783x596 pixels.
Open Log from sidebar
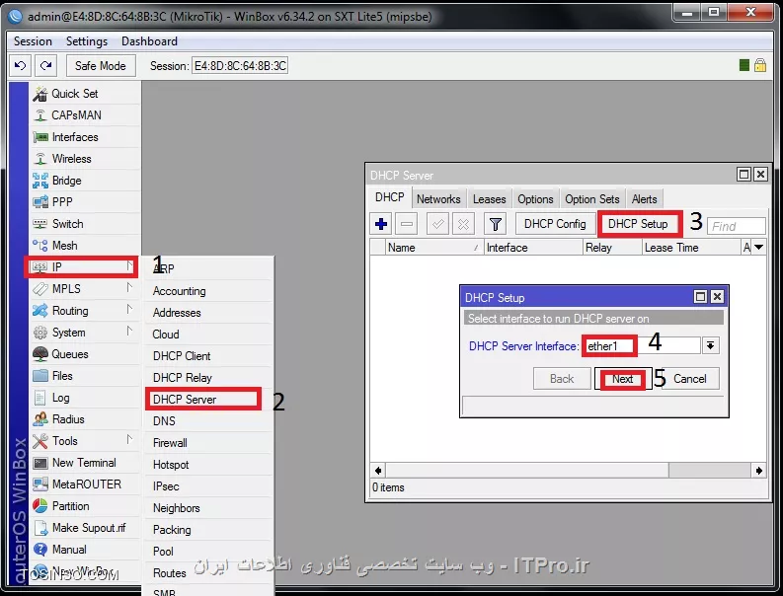(x=84, y=398)
